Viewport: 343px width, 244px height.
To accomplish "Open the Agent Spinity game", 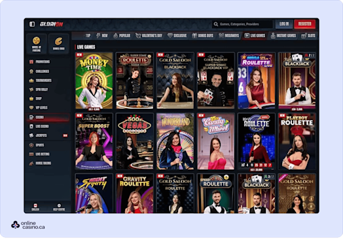I will coord(94,193).
